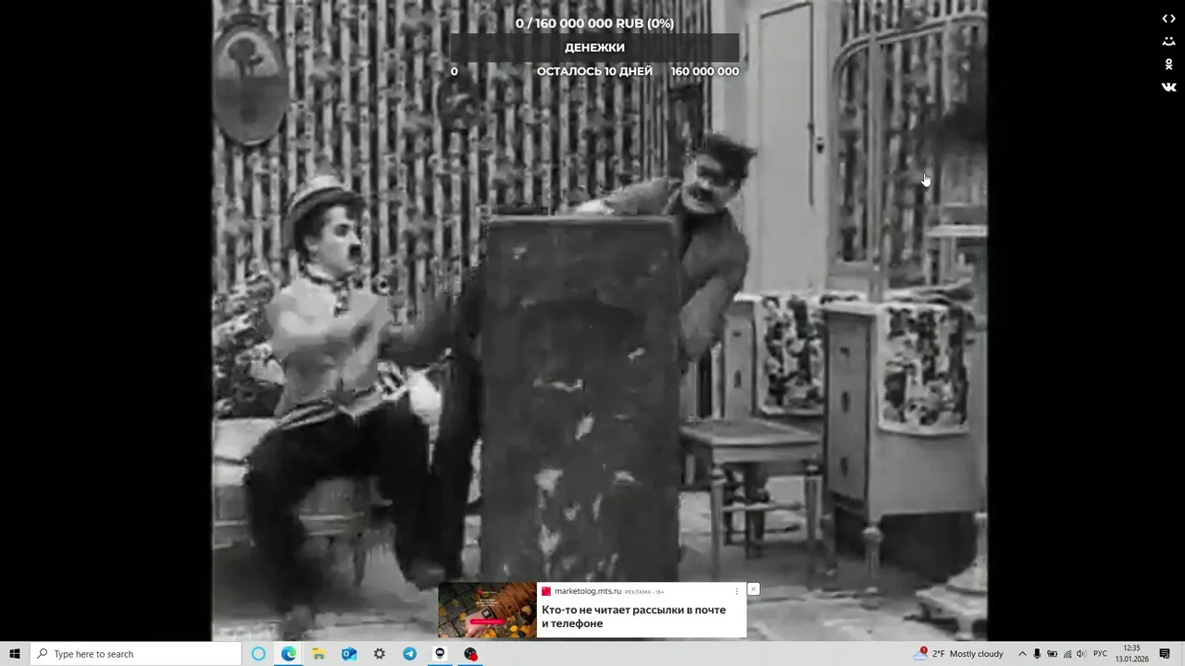Click the ad thumbnail image
This screenshot has height=666, width=1185.
[x=487, y=610]
